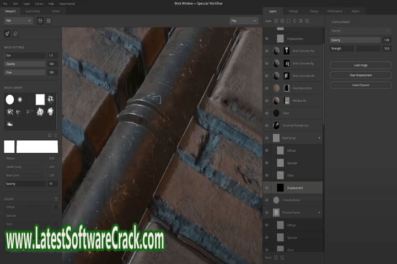Viewport: 397px width, 264px height.
Task: Switch to the Export tab
Action: tap(356, 11)
